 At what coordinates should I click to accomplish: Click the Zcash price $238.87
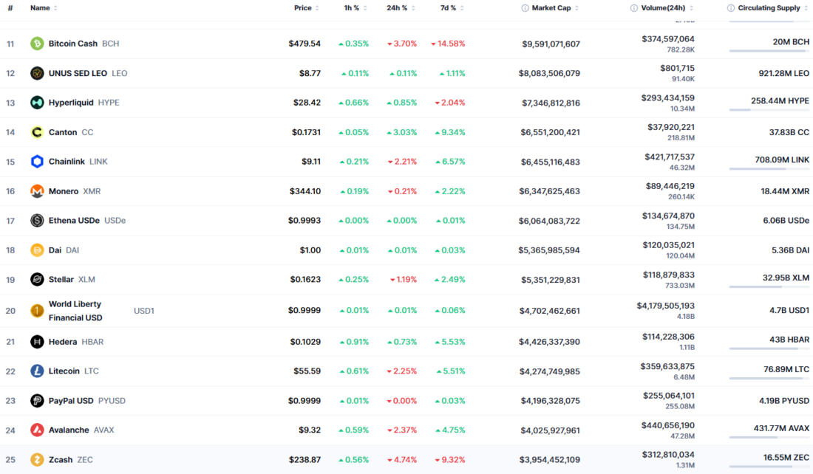click(x=305, y=459)
